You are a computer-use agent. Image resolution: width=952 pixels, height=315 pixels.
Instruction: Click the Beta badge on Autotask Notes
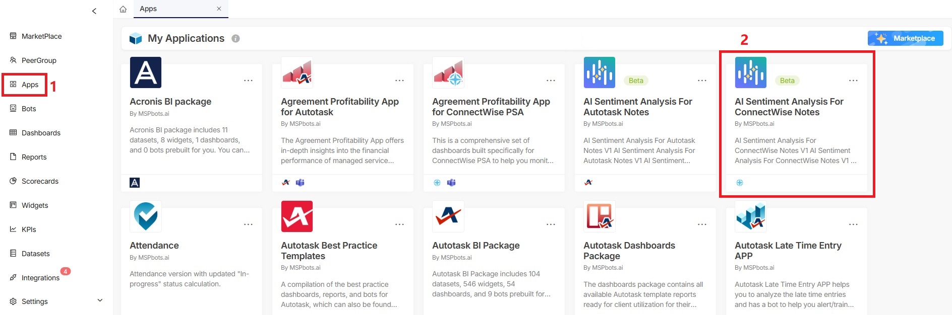pos(636,81)
